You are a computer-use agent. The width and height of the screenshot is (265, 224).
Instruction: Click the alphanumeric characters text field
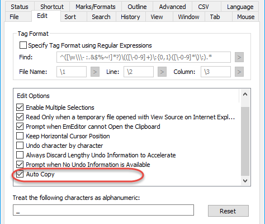[103, 210]
